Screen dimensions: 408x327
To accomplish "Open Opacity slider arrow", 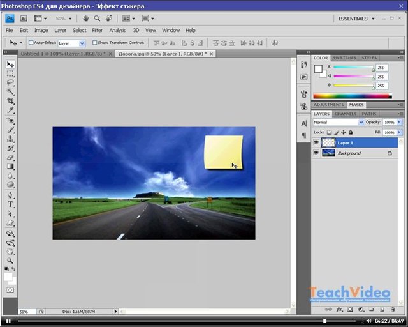I will [400, 122].
